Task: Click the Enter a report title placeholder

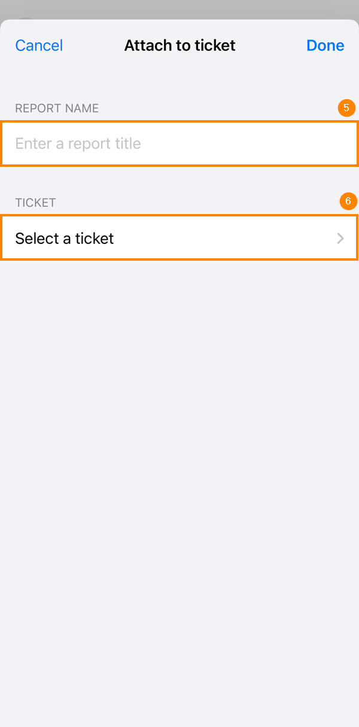Action: [78, 143]
